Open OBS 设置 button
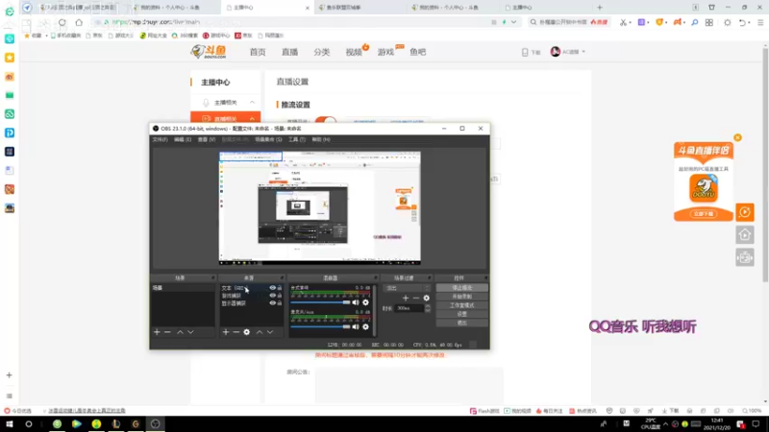The width and height of the screenshot is (769, 432). pos(461,314)
